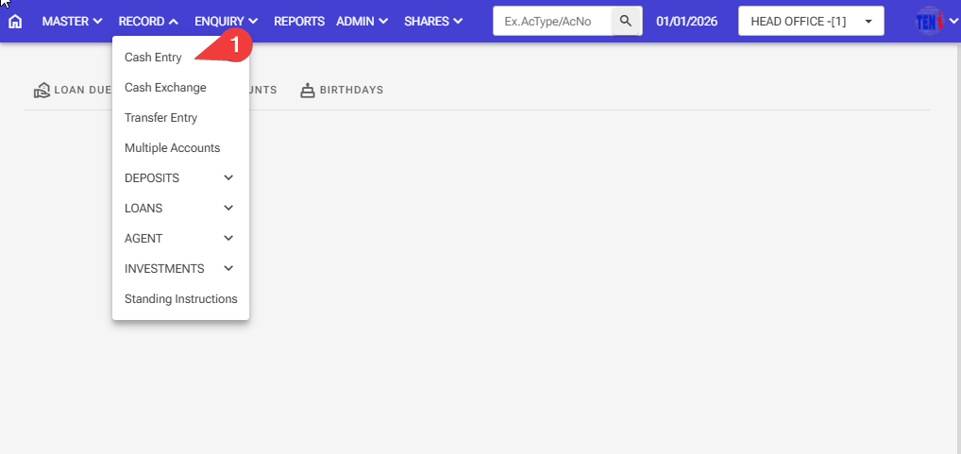
Task: Select Cash Entry from Record menu
Action: [153, 58]
